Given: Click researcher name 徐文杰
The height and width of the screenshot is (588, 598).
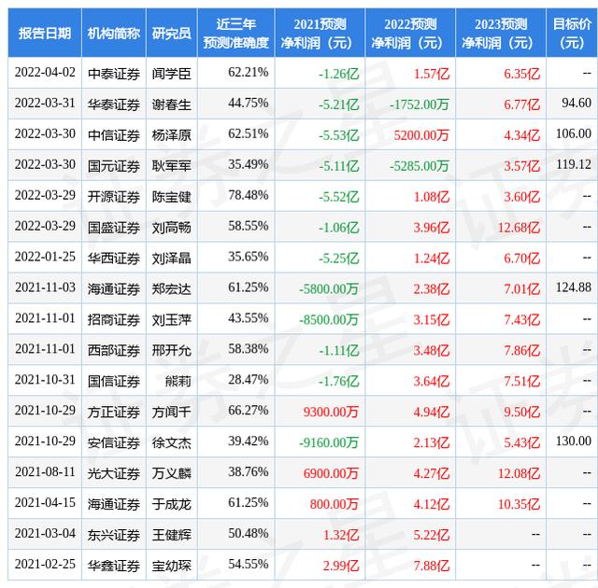Looking at the screenshot, I should (171, 443).
